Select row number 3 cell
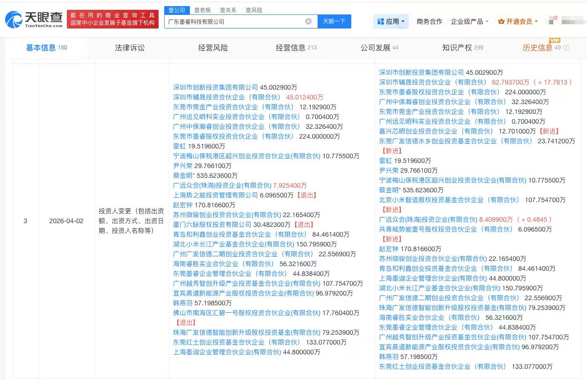The image size is (587, 380). 25,221
